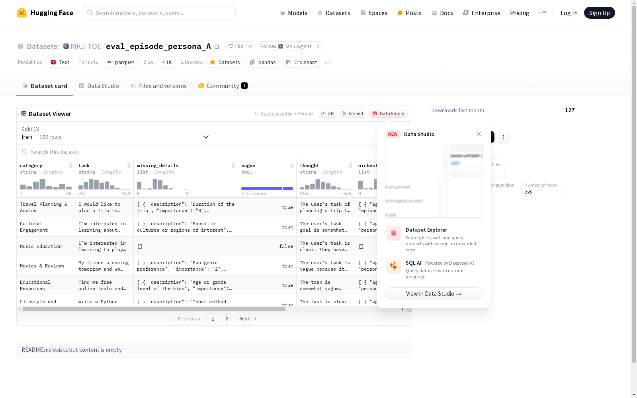Click the main search models field

159,13
